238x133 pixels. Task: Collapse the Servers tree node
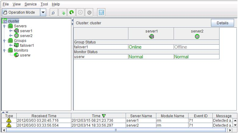[x=4, y=26]
